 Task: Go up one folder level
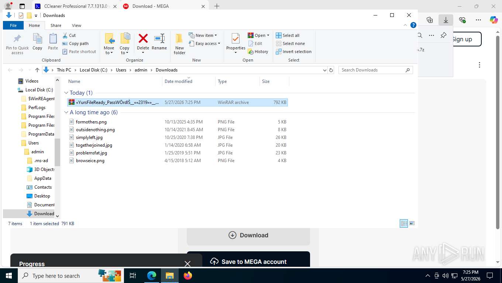37,70
